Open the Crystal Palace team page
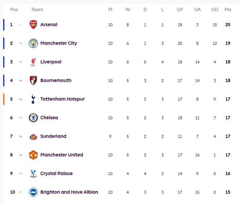The height and width of the screenshot is (205, 240). tap(57, 174)
